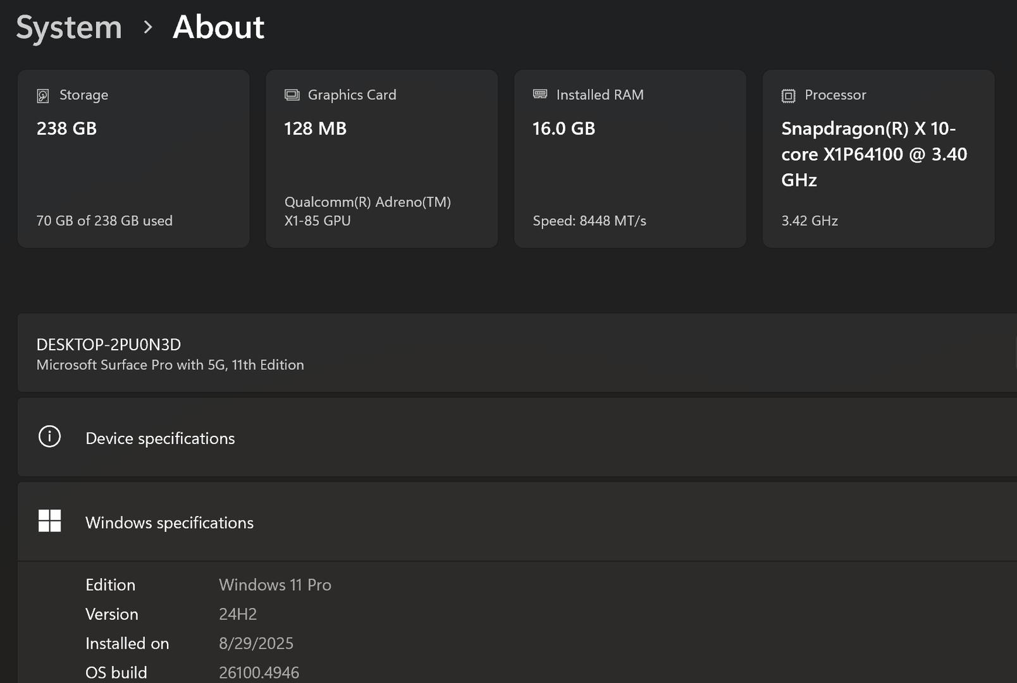This screenshot has width=1017, height=683.
Task: Click the 16.0 GB RAM value
Action: click(564, 128)
